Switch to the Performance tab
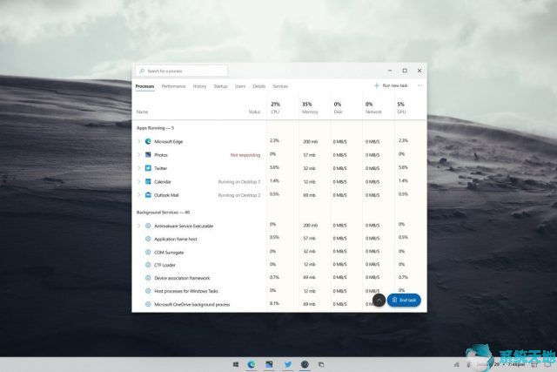This screenshot has width=557, height=372. (x=173, y=86)
